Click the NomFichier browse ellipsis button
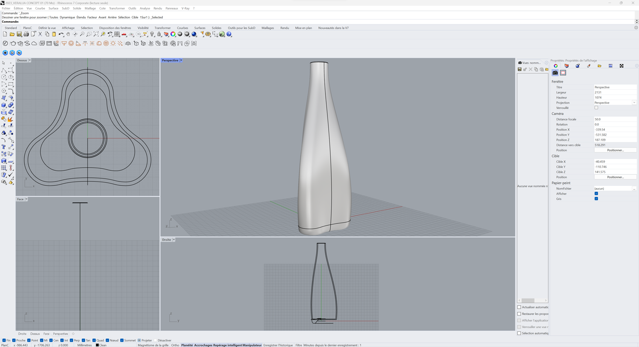The image size is (639, 347). [x=634, y=189]
